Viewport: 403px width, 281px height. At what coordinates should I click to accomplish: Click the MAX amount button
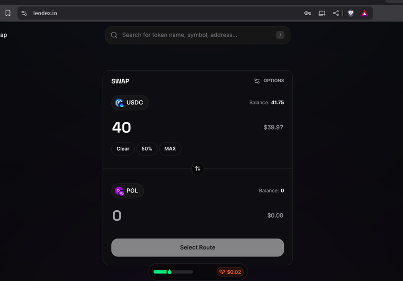[x=170, y=149]
